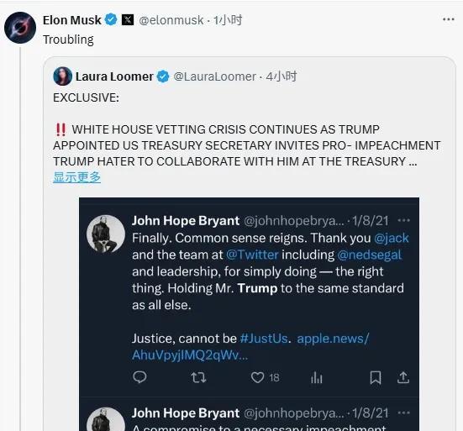
Task: Open the @nedsegal mention link
Action: 370,255
